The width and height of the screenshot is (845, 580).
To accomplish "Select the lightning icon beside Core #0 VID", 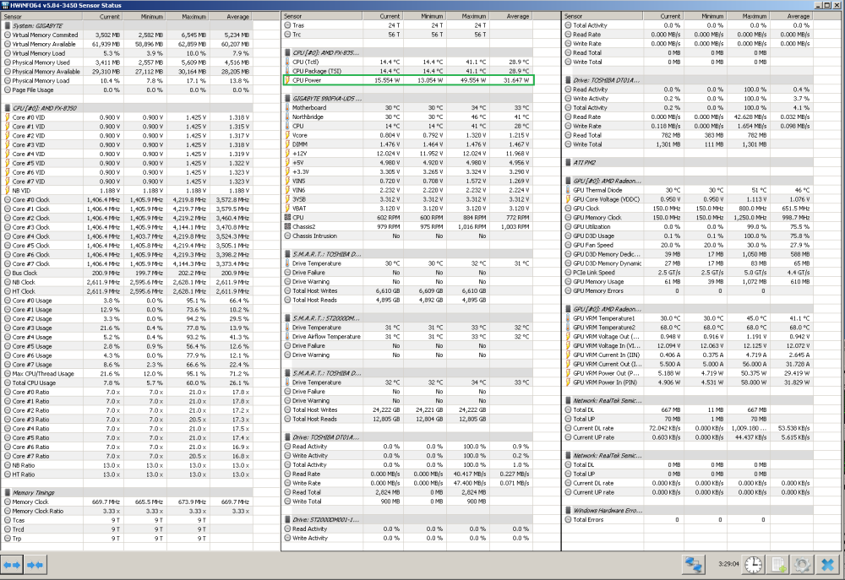I will point(8,117).
